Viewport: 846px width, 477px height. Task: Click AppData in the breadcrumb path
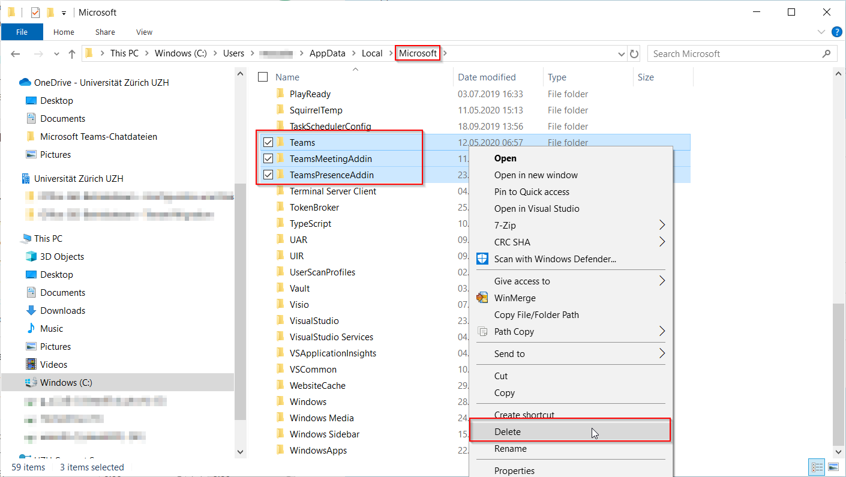coord(327,53)
